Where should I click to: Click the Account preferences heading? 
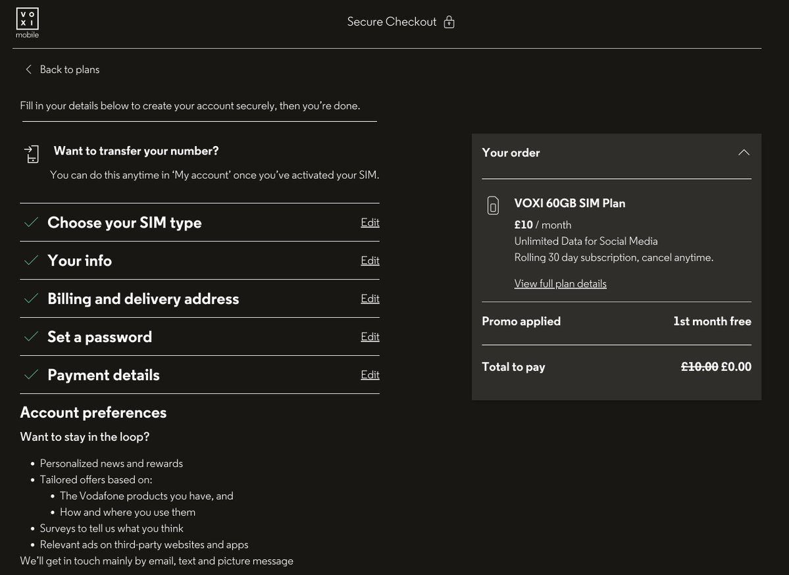(x=93, y=413)
